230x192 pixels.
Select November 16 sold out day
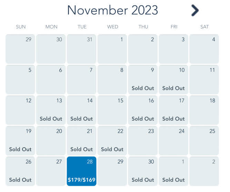tap(143, 110)
